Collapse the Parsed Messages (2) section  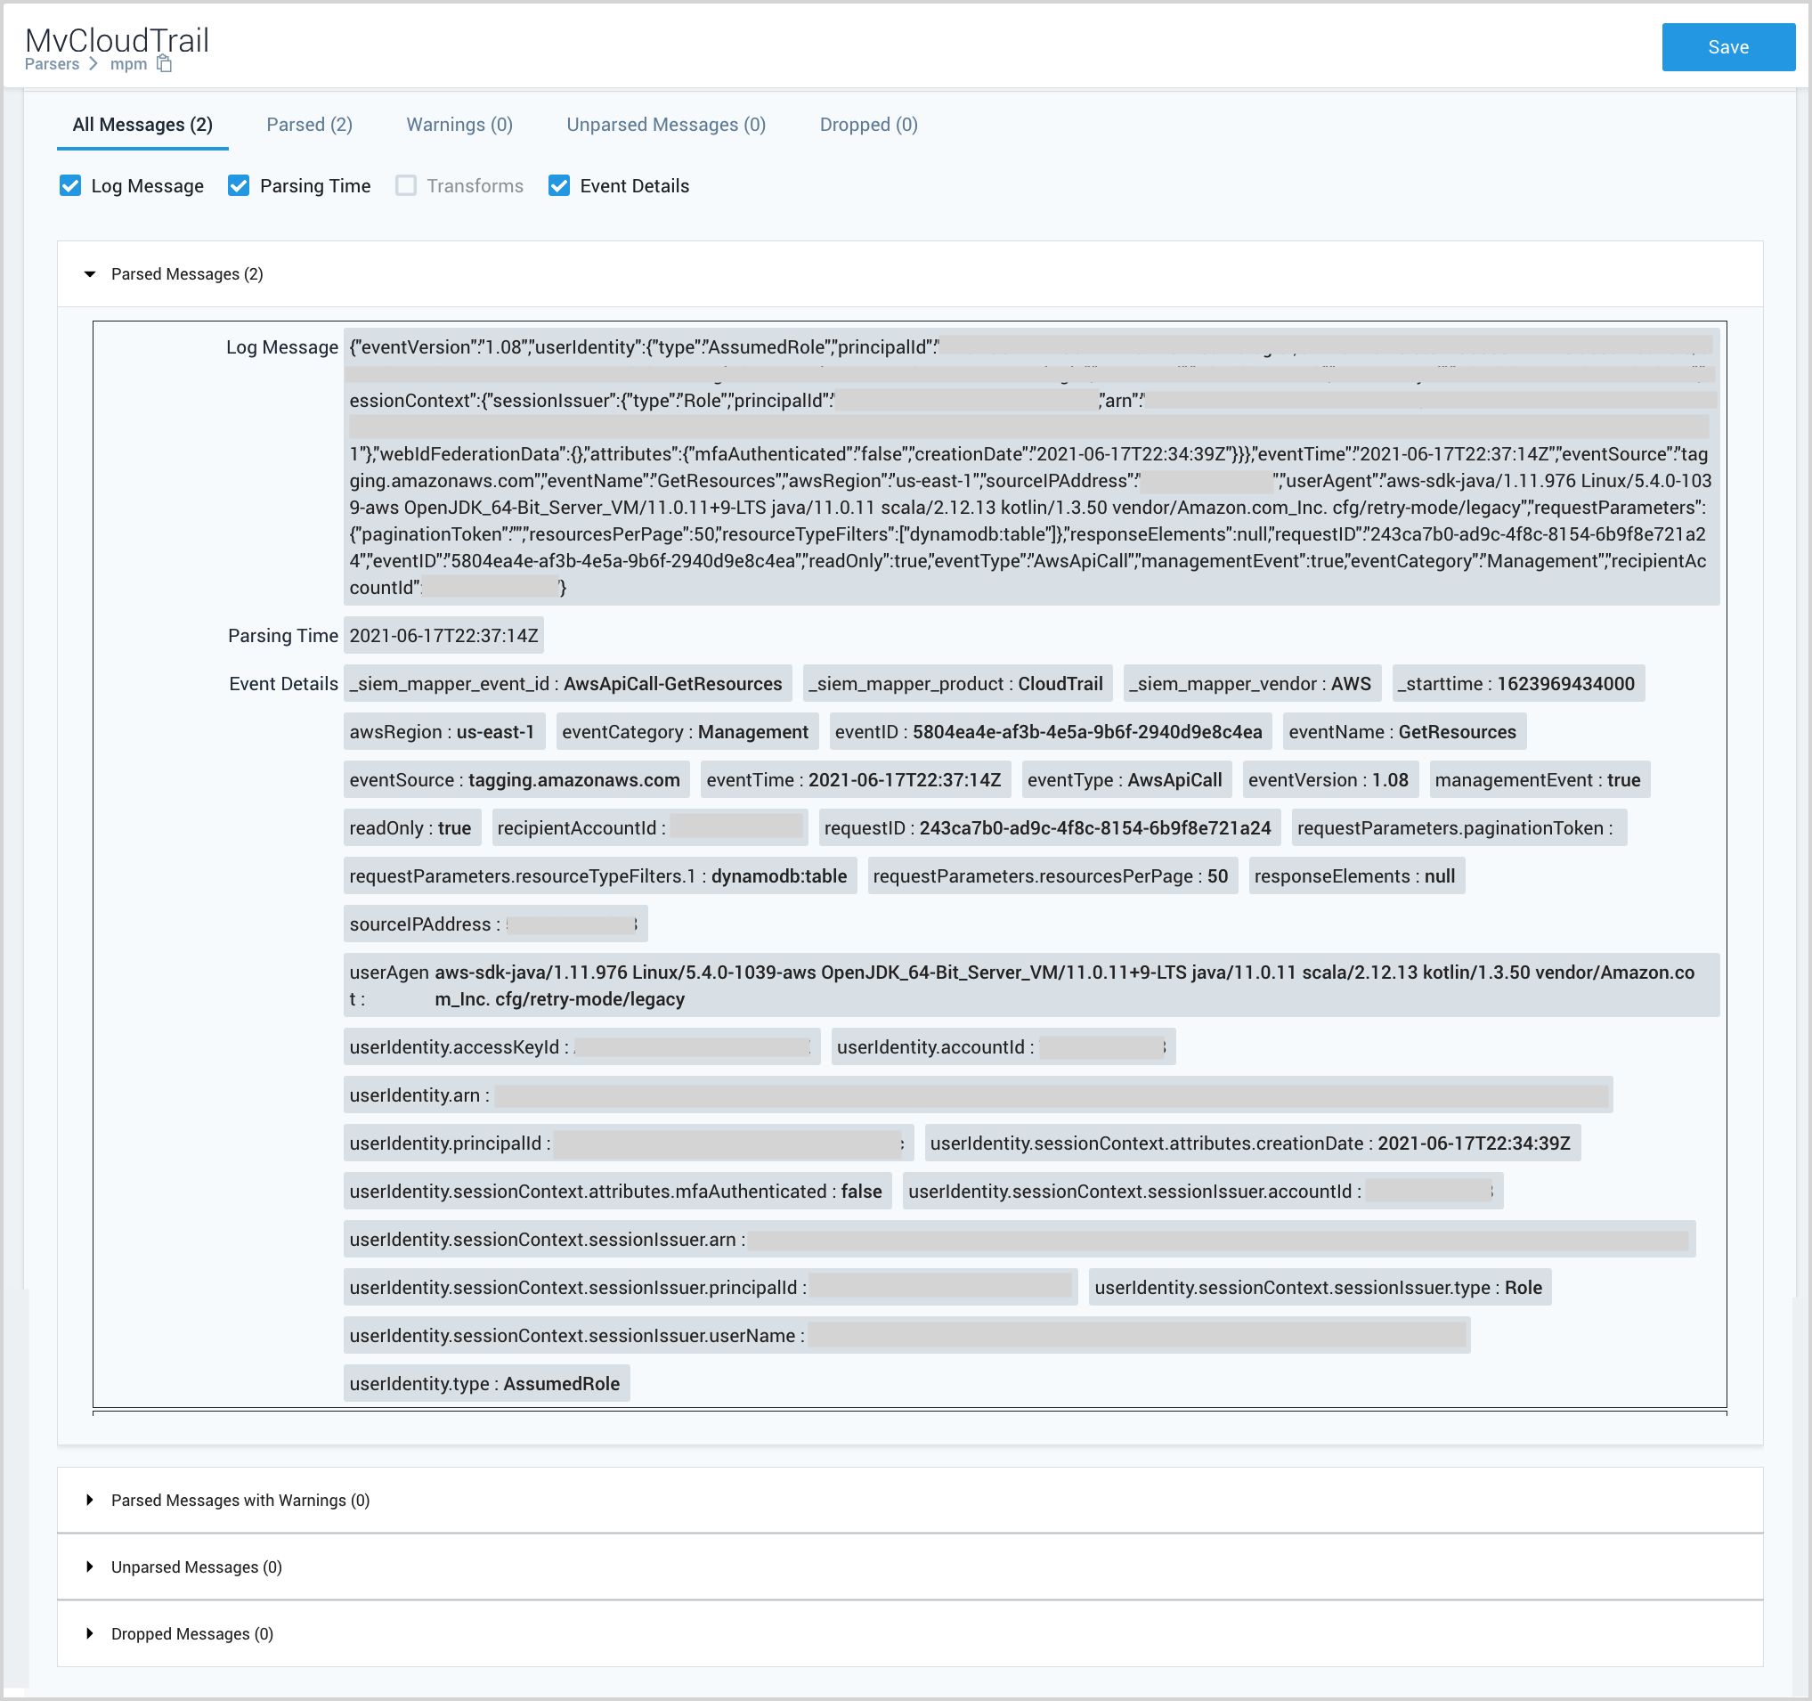click(90, 274)
